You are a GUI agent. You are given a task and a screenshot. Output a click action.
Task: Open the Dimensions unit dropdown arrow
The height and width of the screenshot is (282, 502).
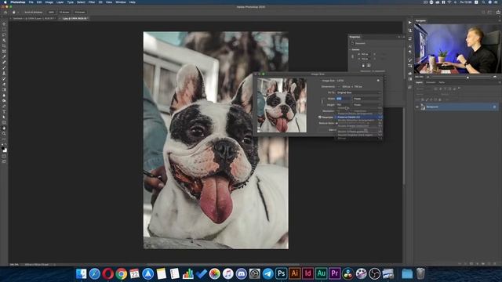[338, 87]
